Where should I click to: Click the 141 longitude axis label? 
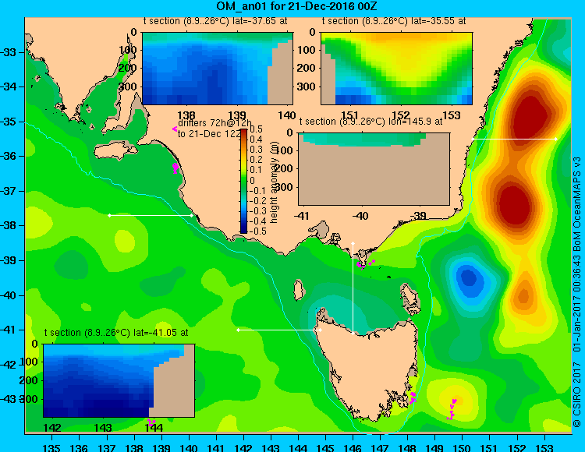[215, 447]
